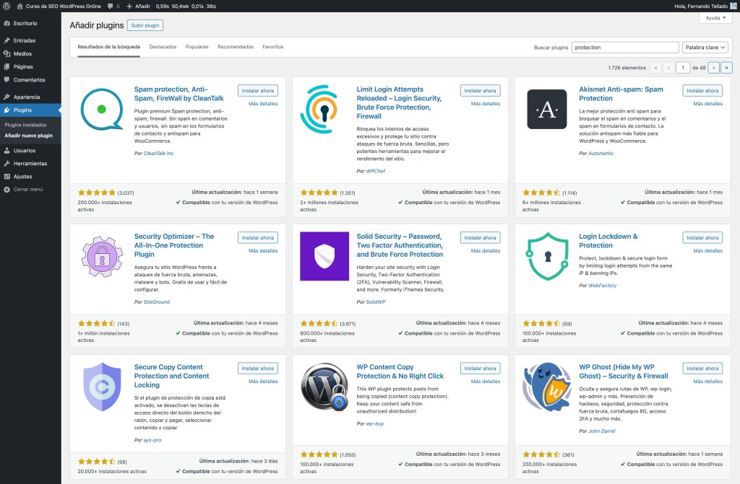Install the WP Ghost plugin
The image size is (740, 484).
tap(702, 369)
